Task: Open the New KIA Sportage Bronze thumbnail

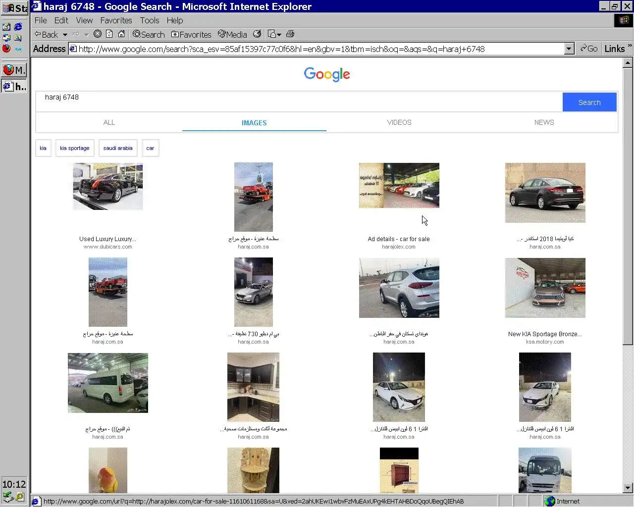Action: 545,288
